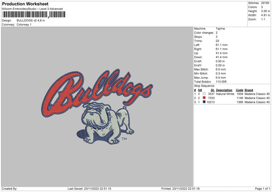Screen dimensions: 272x192
Task: Click the Min Stitch value 0.3 mm
Action: click(221, 73)
